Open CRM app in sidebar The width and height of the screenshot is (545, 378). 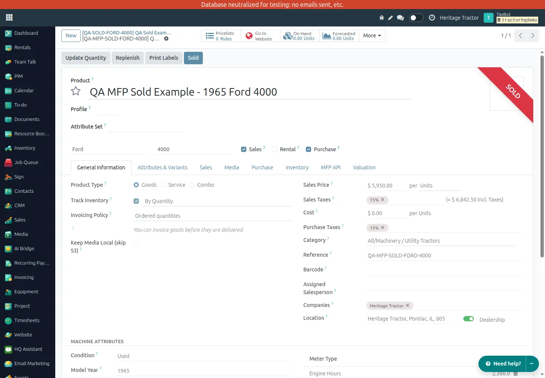coord(27,206)
